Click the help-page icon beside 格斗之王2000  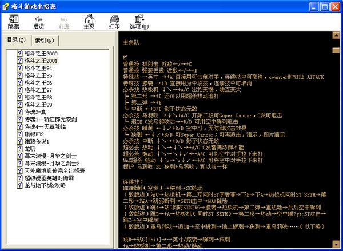coord(20,53)
